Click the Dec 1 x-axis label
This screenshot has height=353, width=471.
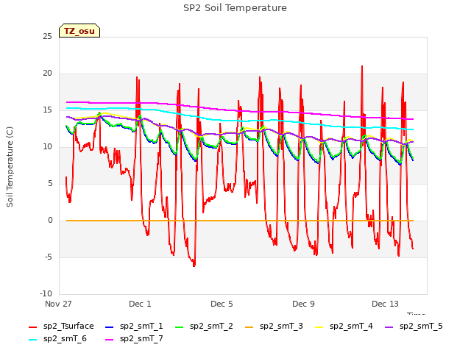[x=140, y=304]
